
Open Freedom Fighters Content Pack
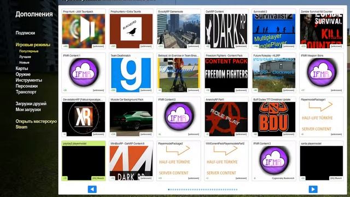(x=226, y=73)
